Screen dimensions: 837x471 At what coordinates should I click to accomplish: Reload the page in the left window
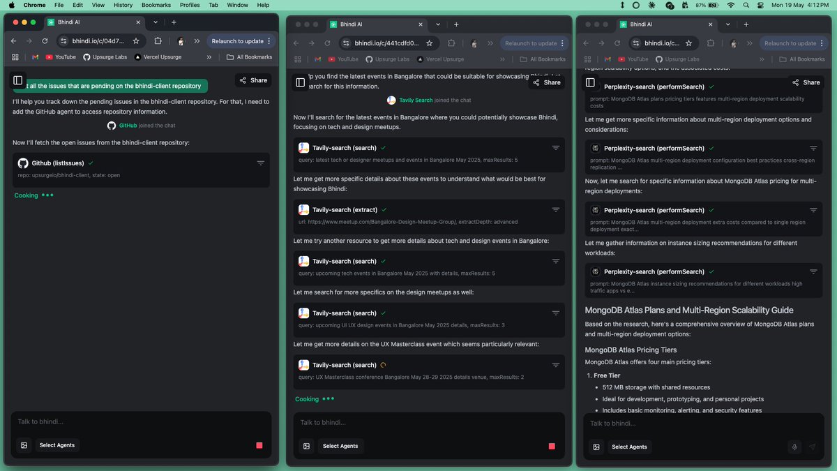coord(45,41)
